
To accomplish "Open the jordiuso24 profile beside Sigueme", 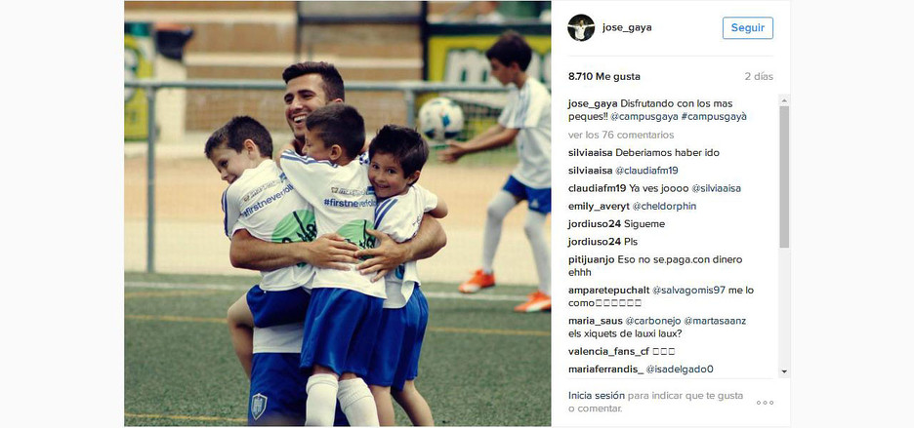I will click(x=595, y=223).
